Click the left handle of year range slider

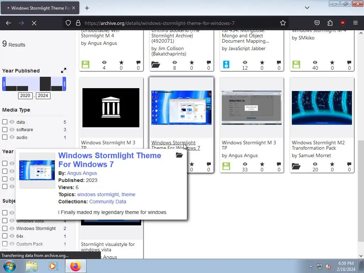(x=4, y=84)
